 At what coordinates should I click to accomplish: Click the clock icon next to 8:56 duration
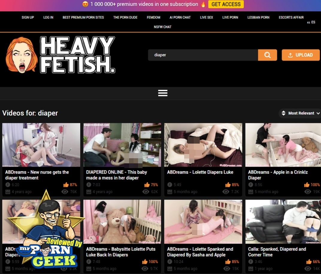[x=251, y=185]
